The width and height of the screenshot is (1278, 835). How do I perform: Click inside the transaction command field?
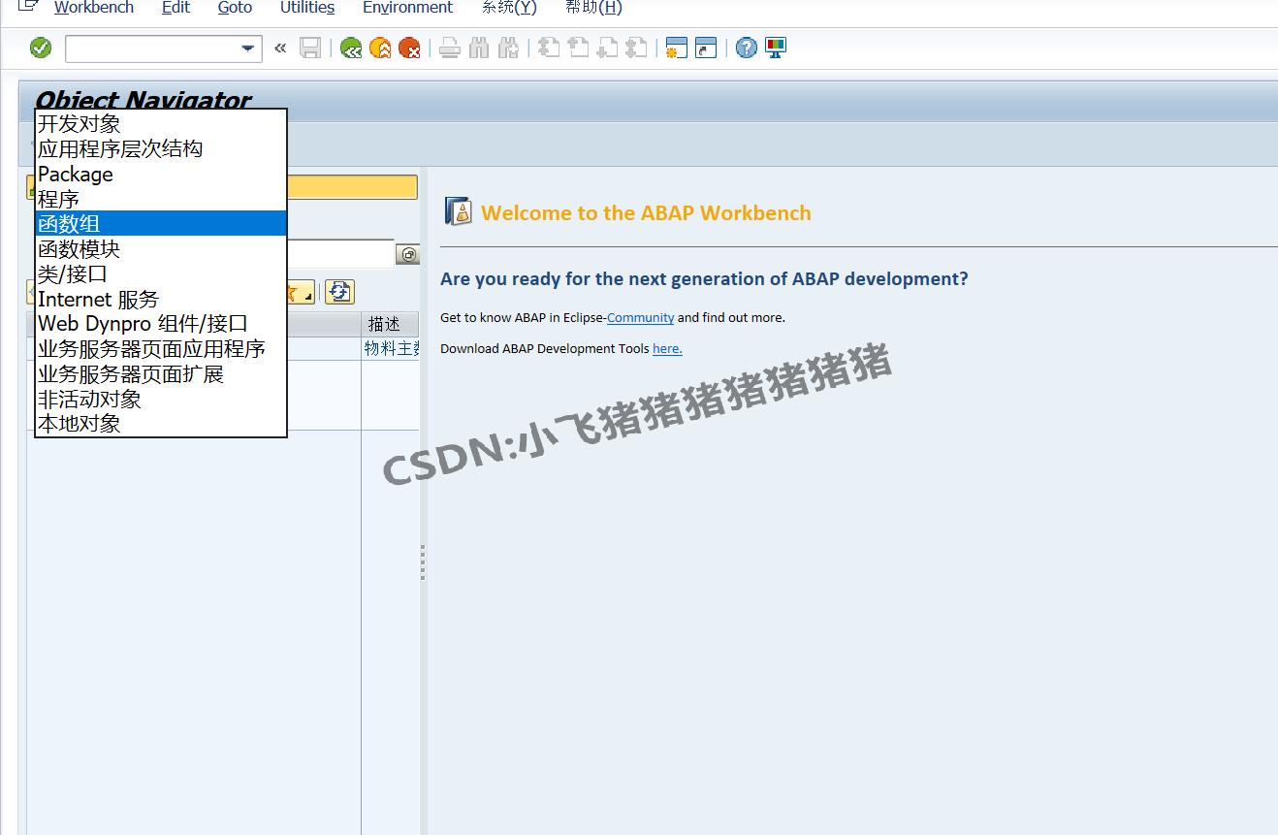[152, 48]
